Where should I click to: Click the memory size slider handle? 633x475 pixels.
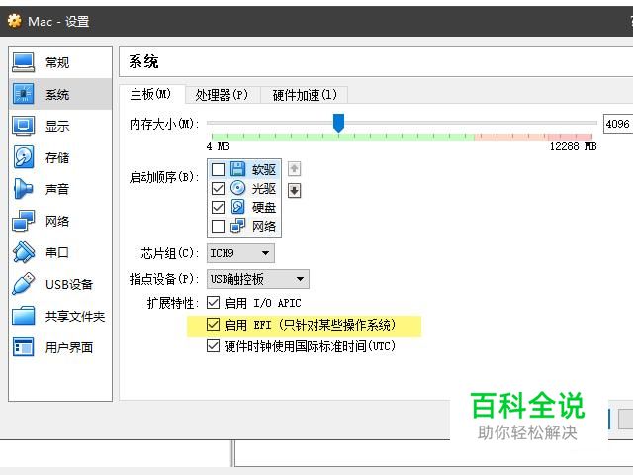pyautogui.click(x=338, y=123)
